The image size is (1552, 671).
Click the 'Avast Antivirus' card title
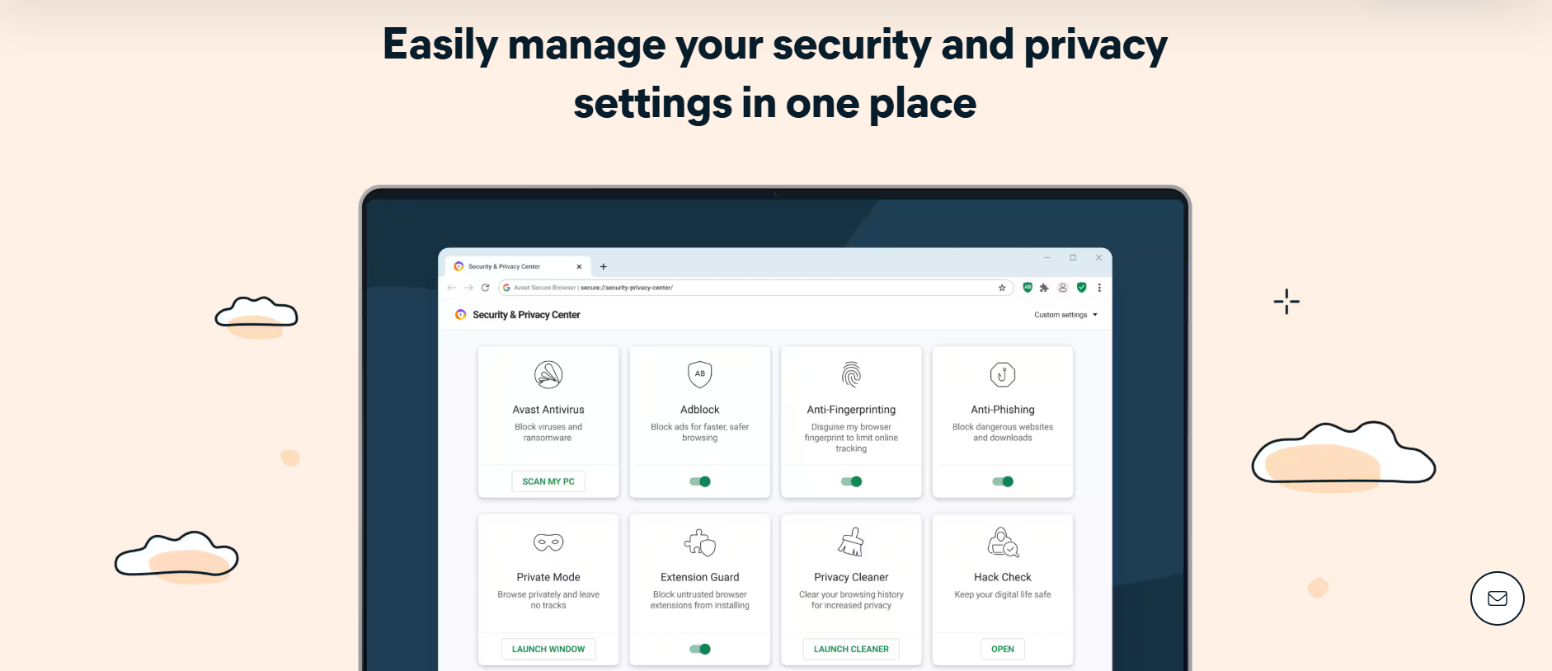548,410
